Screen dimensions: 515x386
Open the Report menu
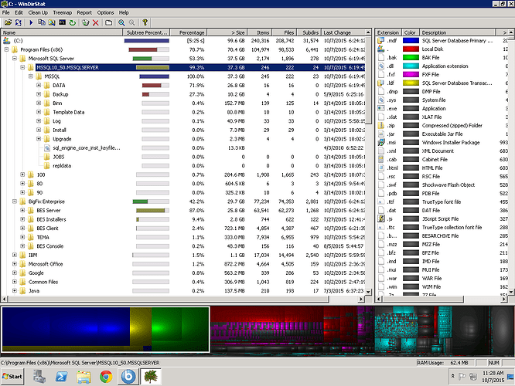click(84, 12)
